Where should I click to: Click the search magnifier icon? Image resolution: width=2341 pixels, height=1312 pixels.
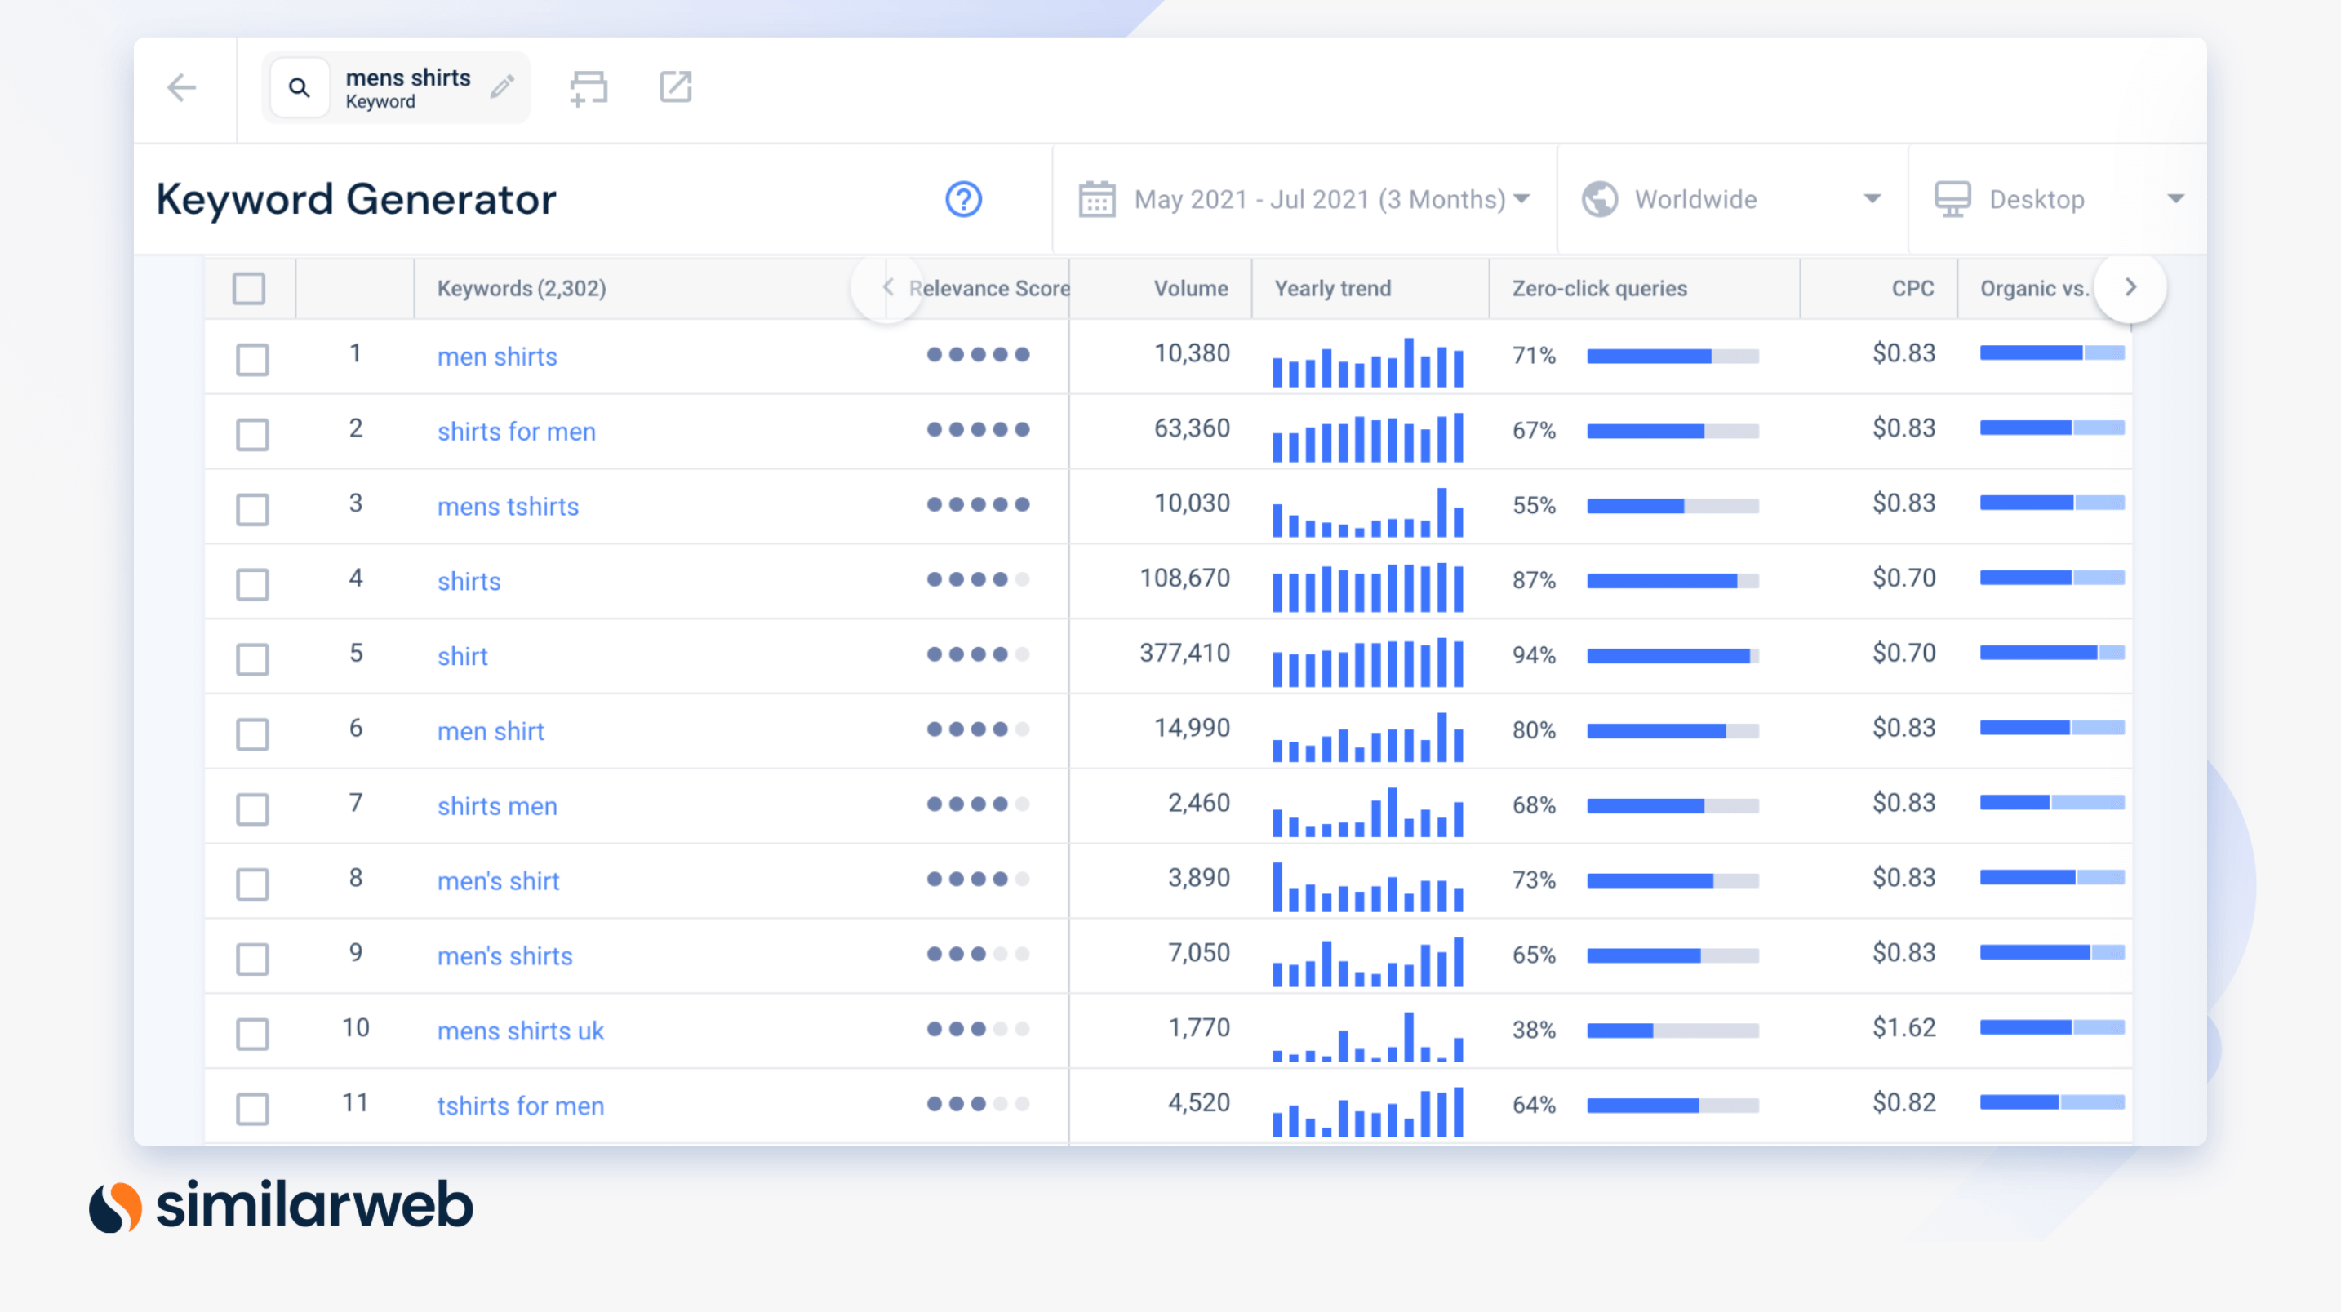(x=299, y=88)
